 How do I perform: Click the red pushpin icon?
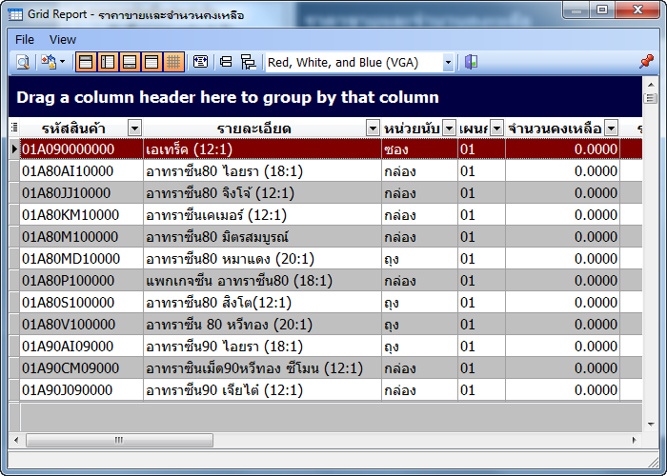click(646, 62)
